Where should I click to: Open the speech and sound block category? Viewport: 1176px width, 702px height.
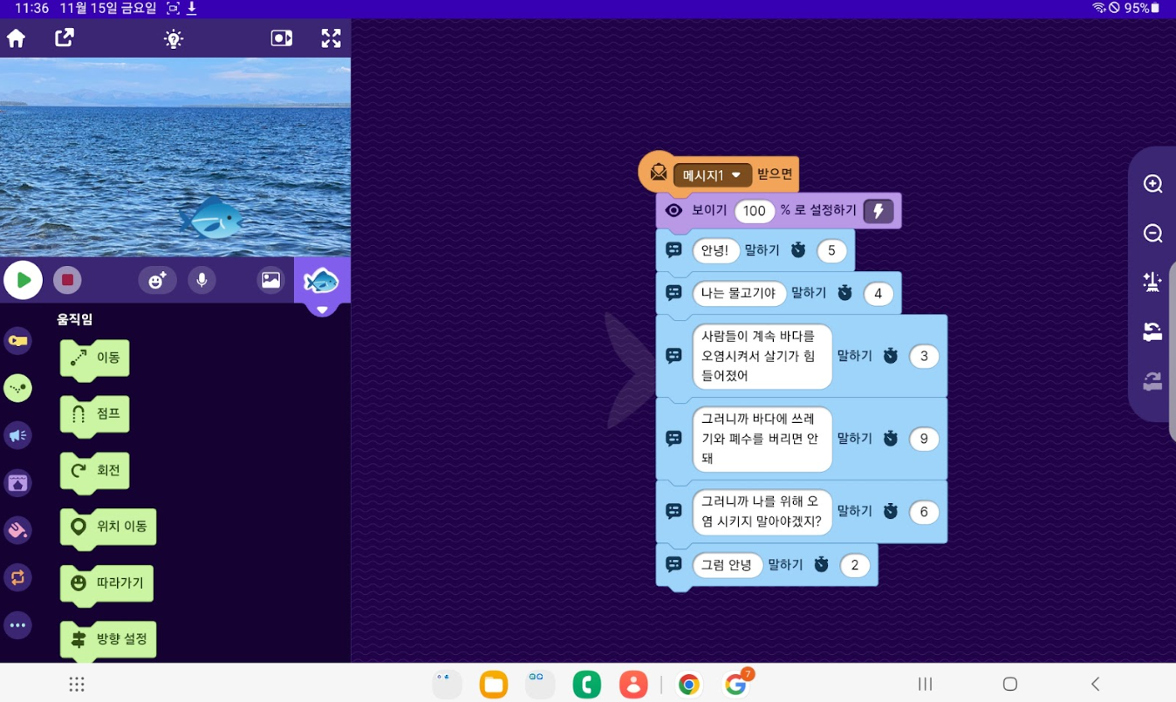point(17,435)
